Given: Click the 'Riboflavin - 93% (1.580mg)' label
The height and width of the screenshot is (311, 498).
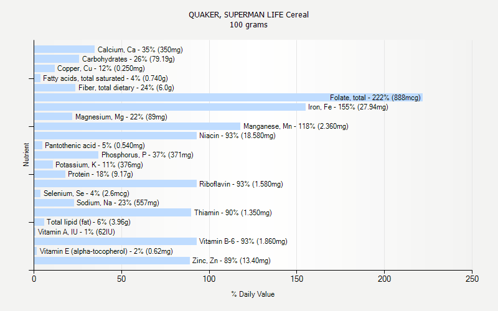Looking at the screenshot, I should [241, 184].
